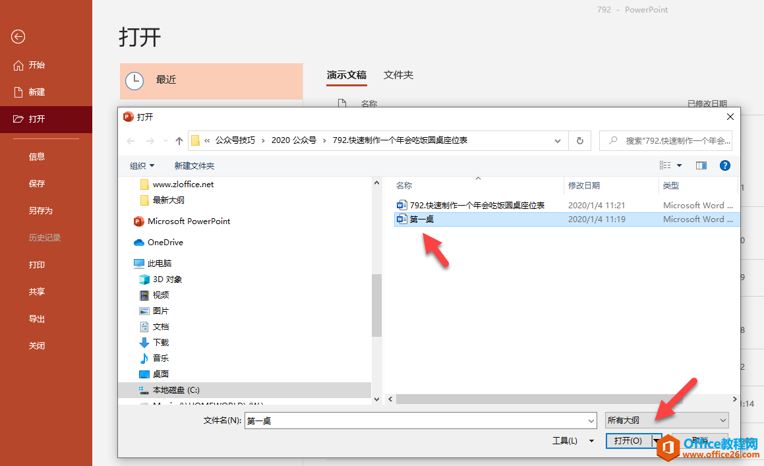Select 最新大纲 folder in tree

pos(169,200)
